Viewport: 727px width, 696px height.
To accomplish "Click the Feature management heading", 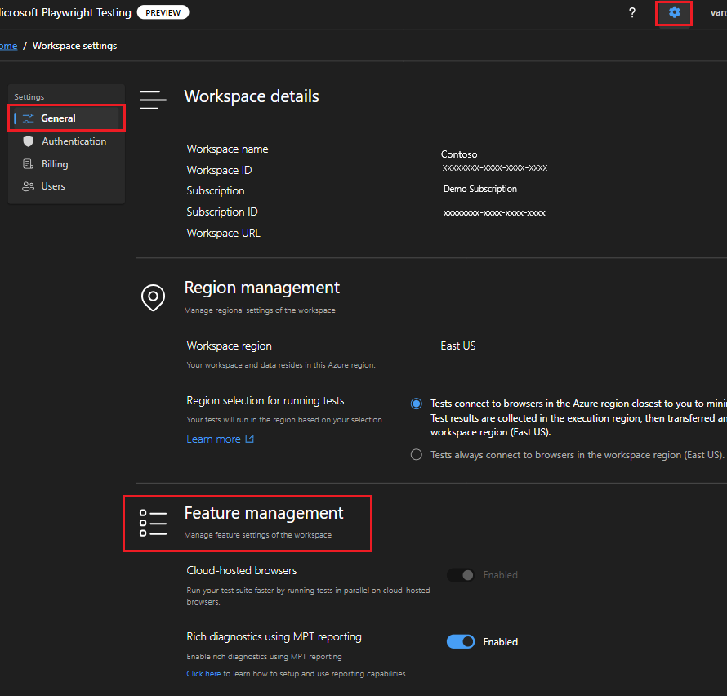I will pos(264,513).
